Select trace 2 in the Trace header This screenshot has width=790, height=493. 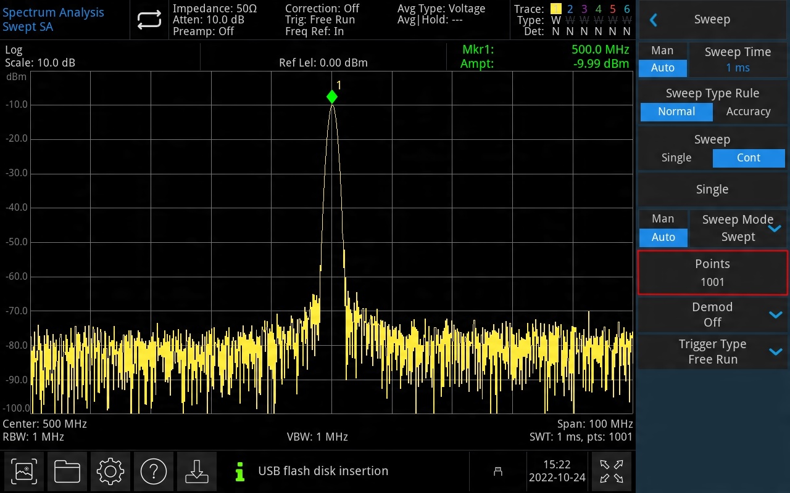pos(570,9)
